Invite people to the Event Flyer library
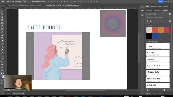This screenshot has width=173, height=97. point(170,14)
